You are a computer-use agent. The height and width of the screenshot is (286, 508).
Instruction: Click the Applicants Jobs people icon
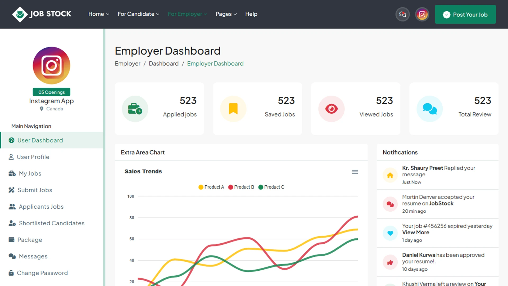[12, 207]
